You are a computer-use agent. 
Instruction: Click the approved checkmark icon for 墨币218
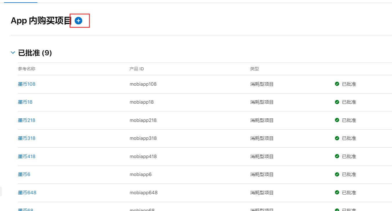(x=337, y=120)
